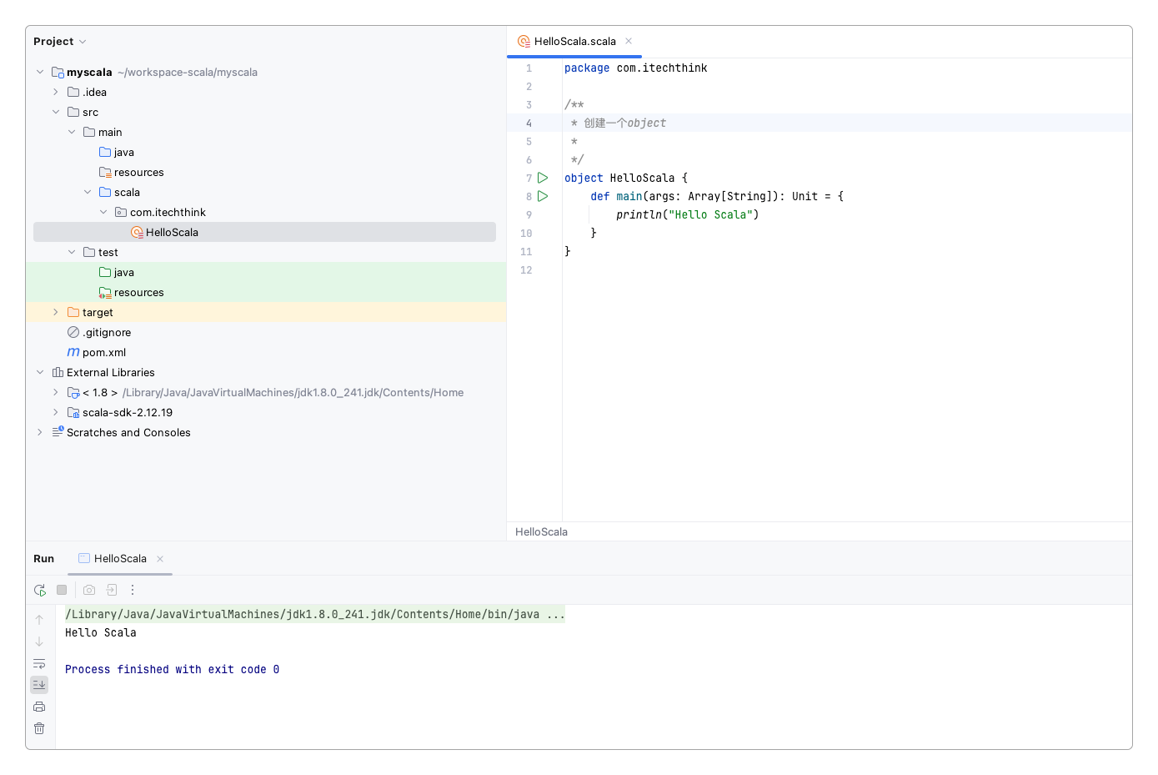The image size is (1158, 775).
Task: Select the java folder under main
Action: (124, 152)
